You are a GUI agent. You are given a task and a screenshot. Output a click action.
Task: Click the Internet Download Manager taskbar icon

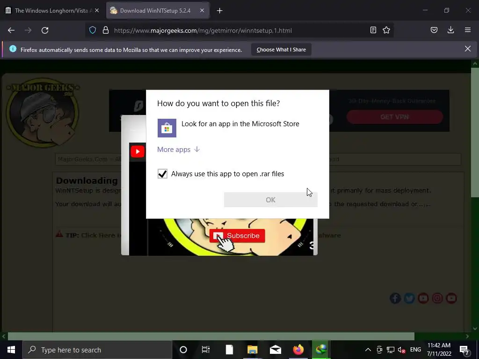click(321, 350)
